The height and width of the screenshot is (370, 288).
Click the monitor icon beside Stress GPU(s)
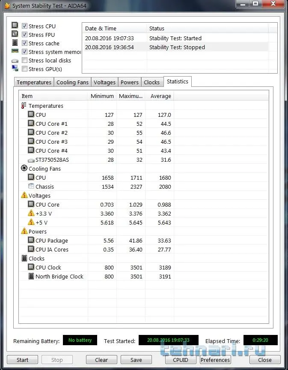click(15, 68)
